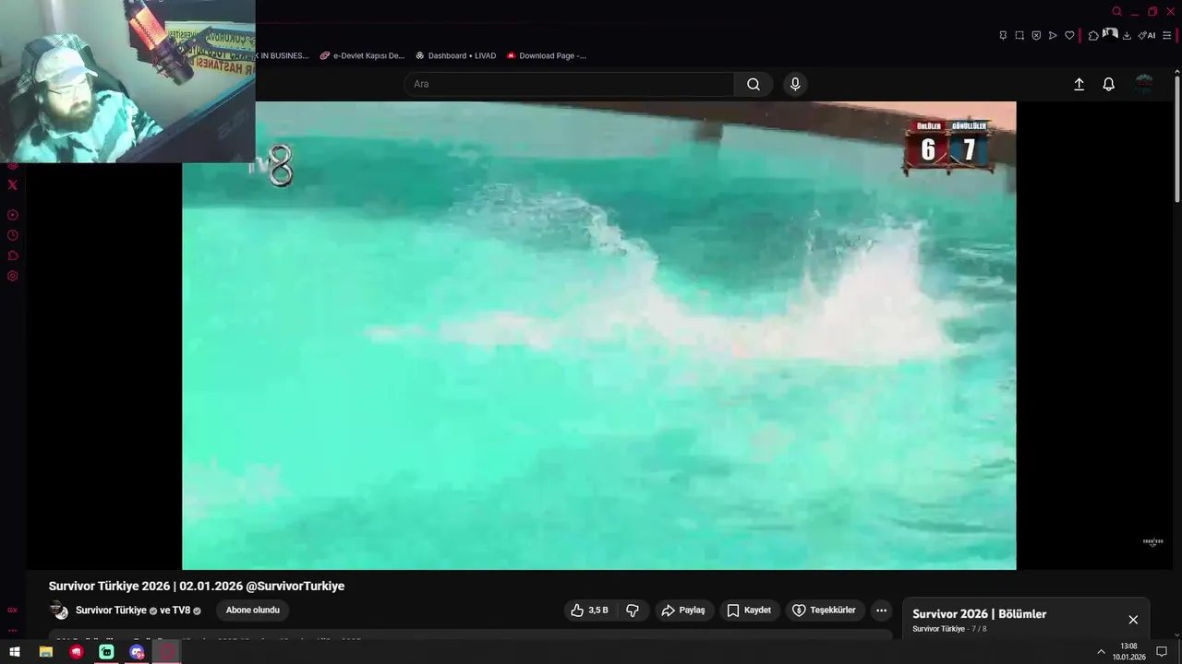This screenshot has height=664, width=1182.
Task: Open sidebar three-dots more options
Action: point(12,631)
